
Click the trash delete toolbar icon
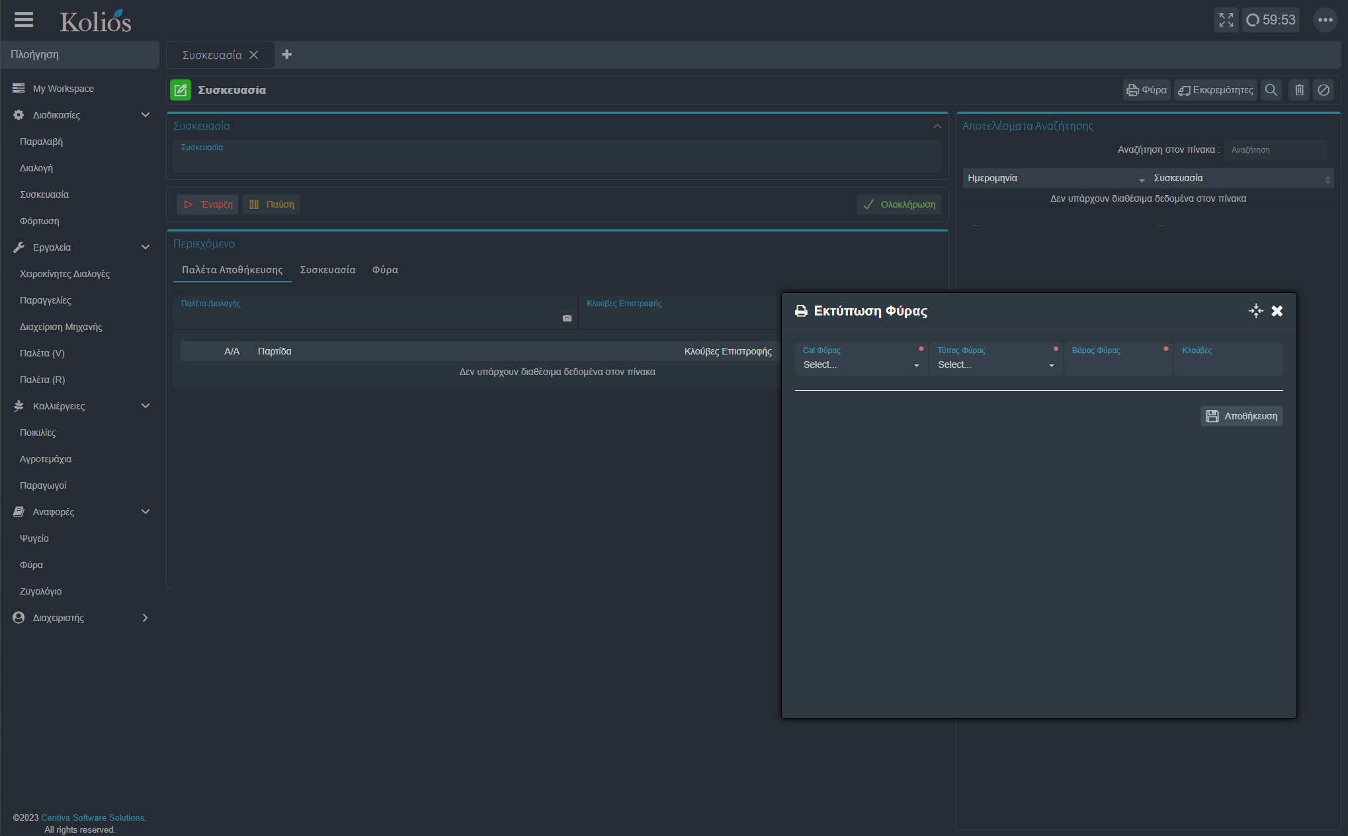[x=1299, y=90]
